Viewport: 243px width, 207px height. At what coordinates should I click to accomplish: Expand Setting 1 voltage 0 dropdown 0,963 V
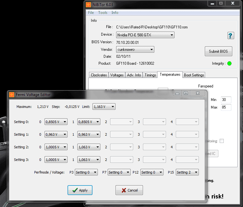coord(56,134)
